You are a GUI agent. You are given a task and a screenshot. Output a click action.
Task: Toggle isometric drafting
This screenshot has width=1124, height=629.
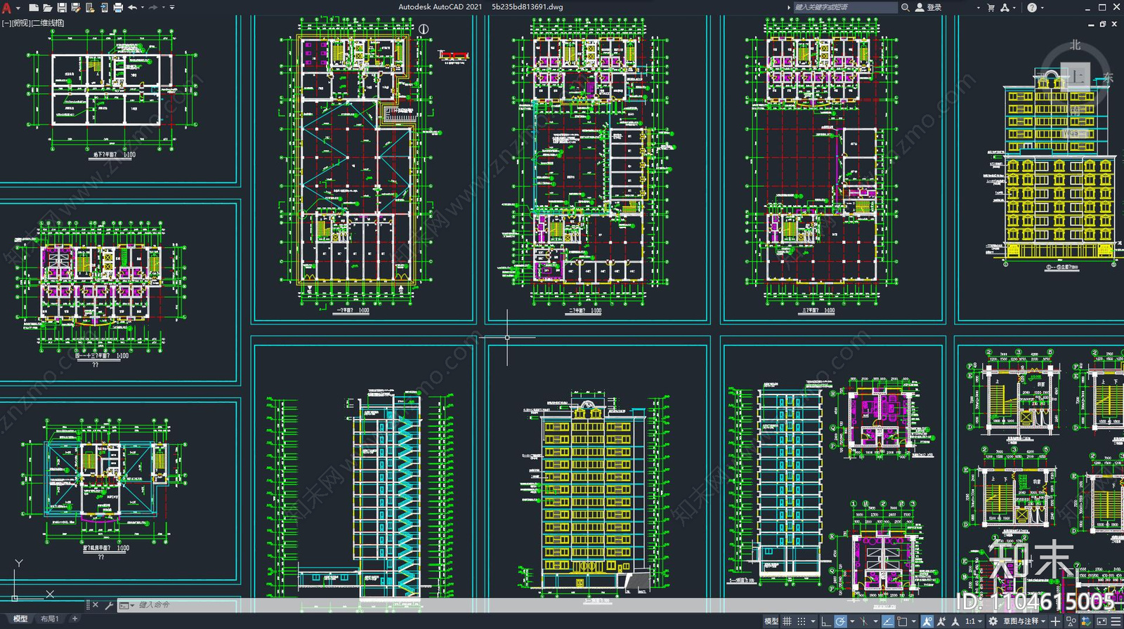pyautogui.click(x=863, y=621)
